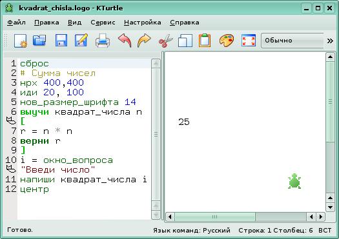
Task: Click the canvas vertical scrollbar up arrow
Action: click(x=330, y=57)
